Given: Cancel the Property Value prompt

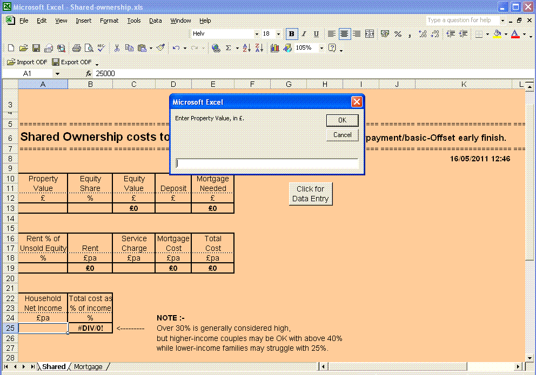Looking at the screenshot, I should pos(342,135).
